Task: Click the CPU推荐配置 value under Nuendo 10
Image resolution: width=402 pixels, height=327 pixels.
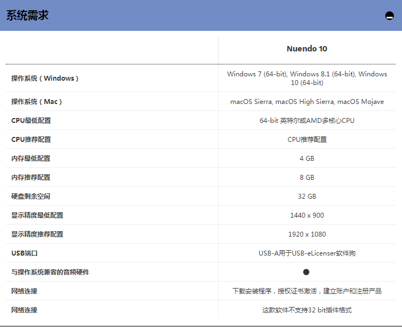Action: click(307, 140)
